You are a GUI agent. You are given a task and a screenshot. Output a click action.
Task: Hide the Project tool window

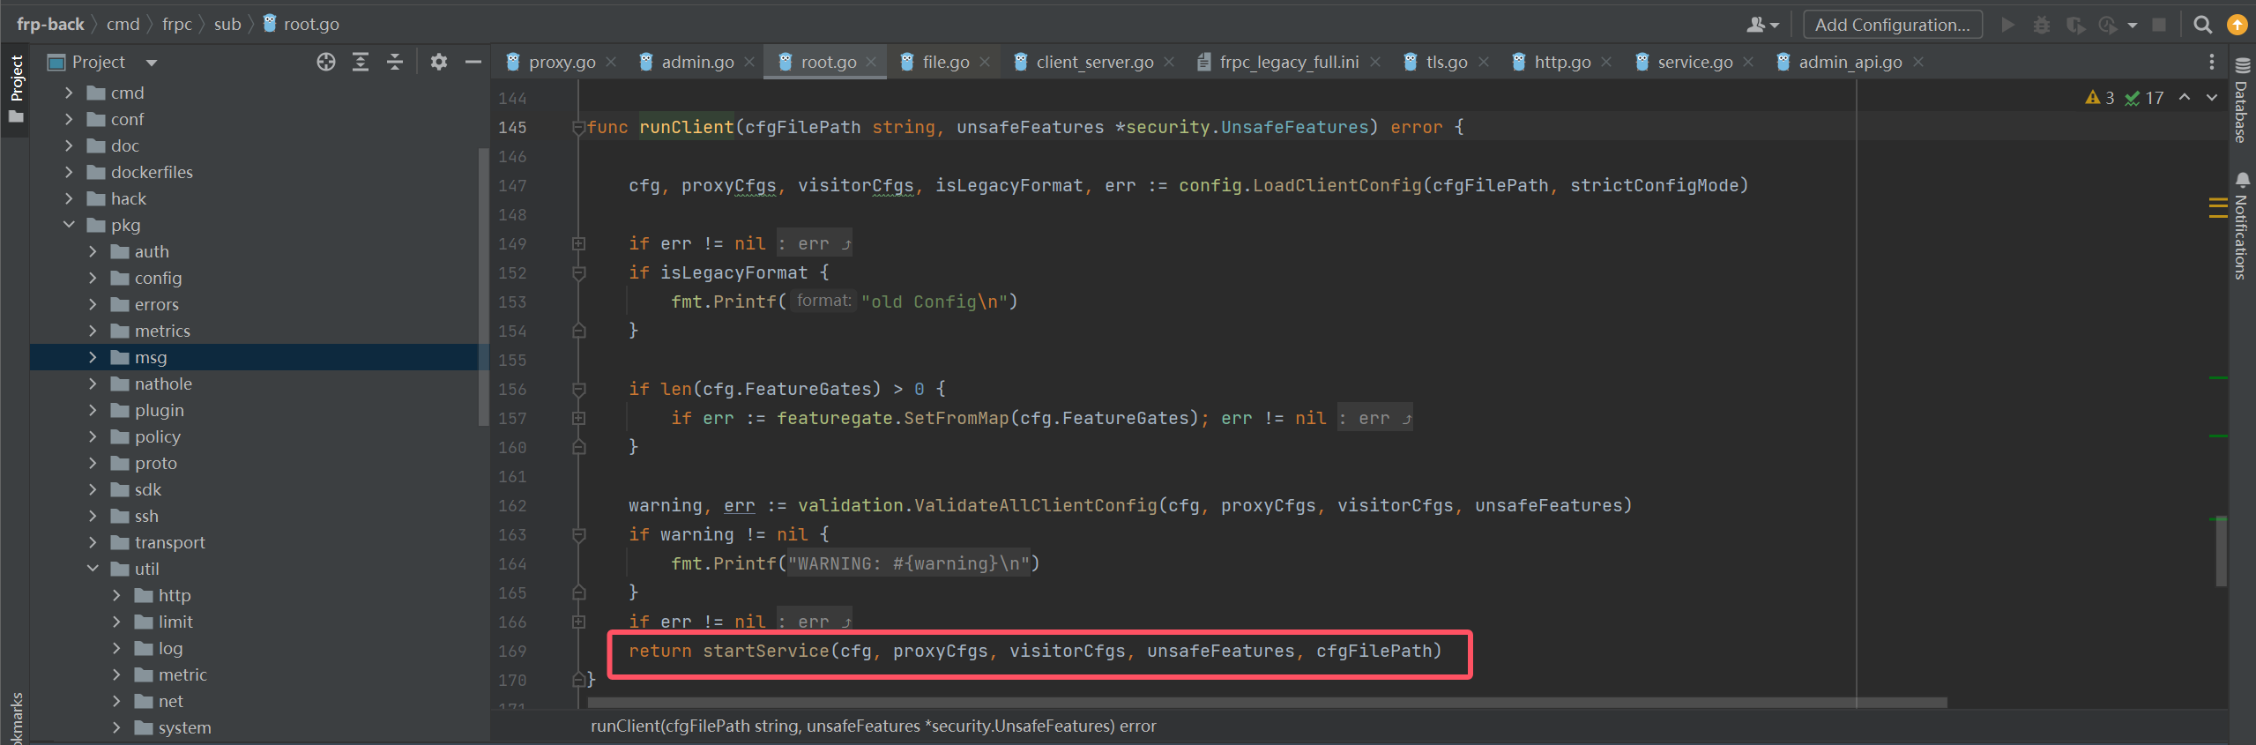click(x=473, y=62)
